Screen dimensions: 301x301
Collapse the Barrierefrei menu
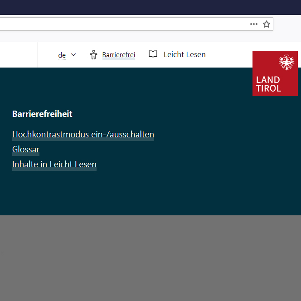click(x=118, y=55)
